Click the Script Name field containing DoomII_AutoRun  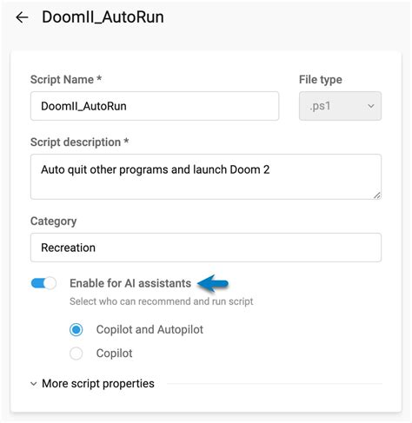[x=155, y=106]
